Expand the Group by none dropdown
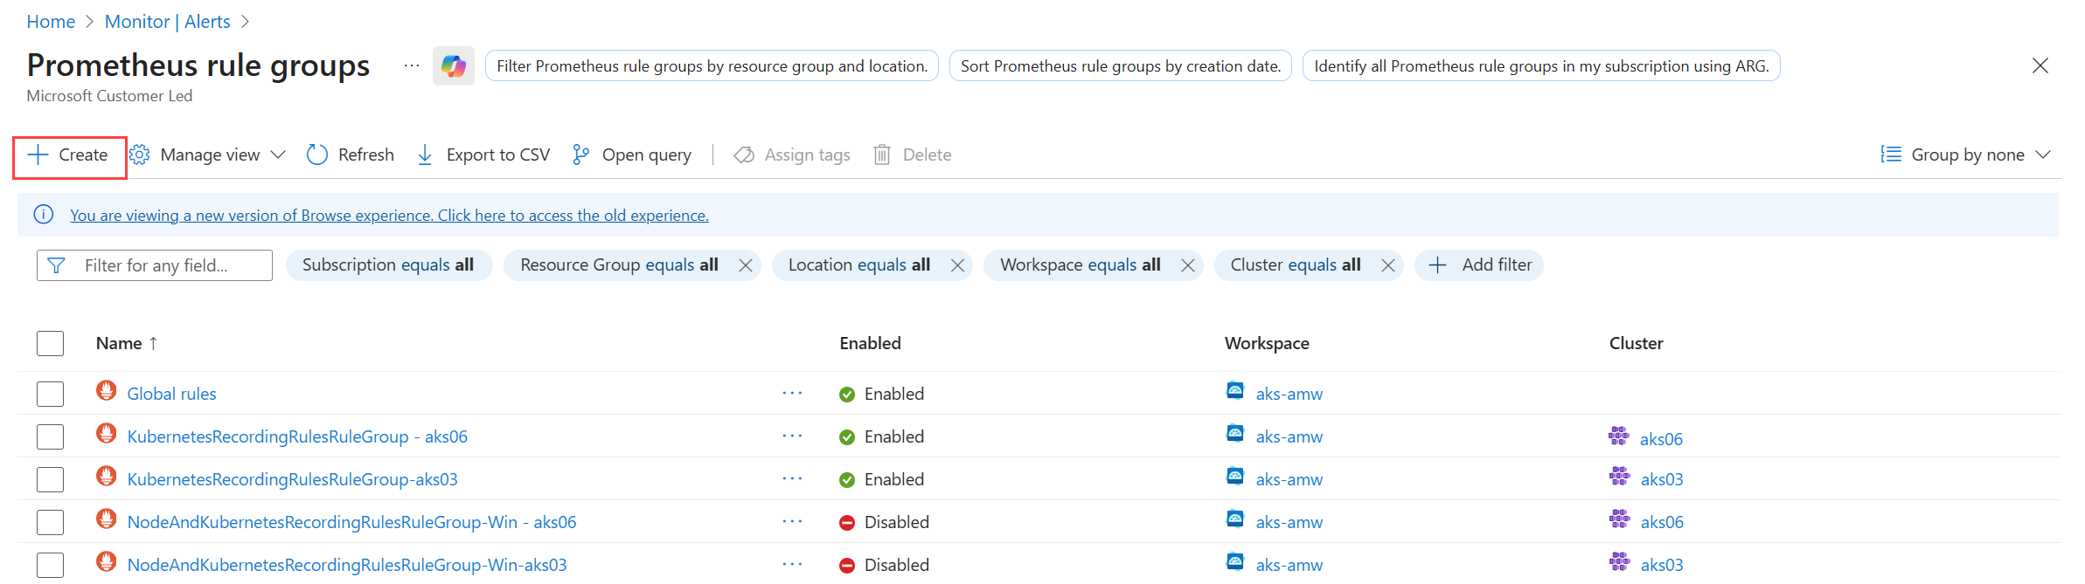Screen dimensions: 2085x584 (x=1966, y=155)
